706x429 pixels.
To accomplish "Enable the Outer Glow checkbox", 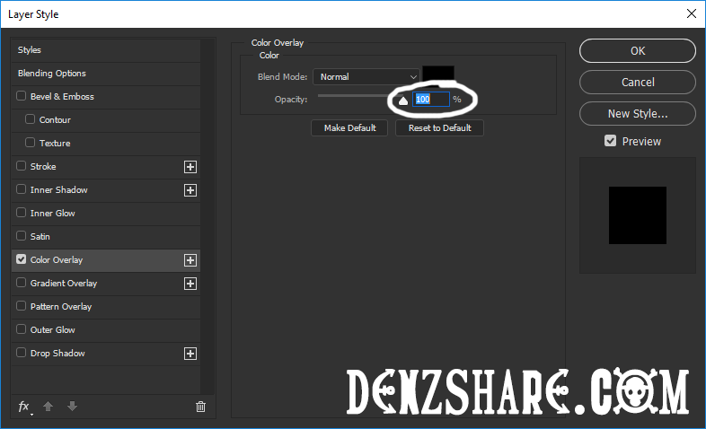I will pos(22,329).
